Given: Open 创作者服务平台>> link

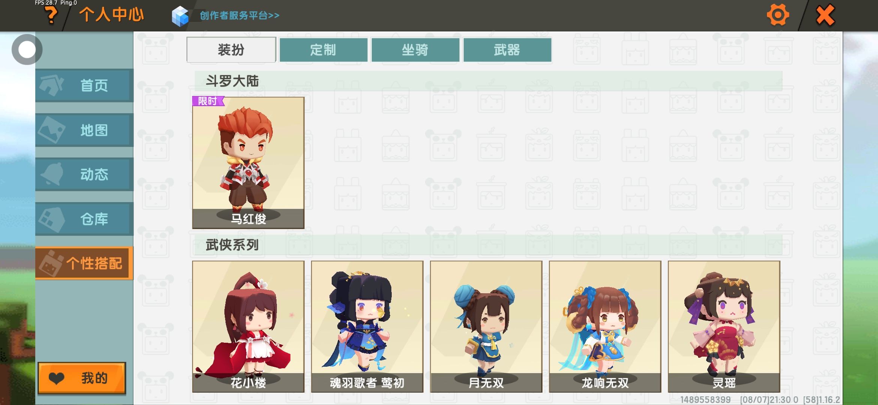Looking at the screenshot, I should (239, 15).
